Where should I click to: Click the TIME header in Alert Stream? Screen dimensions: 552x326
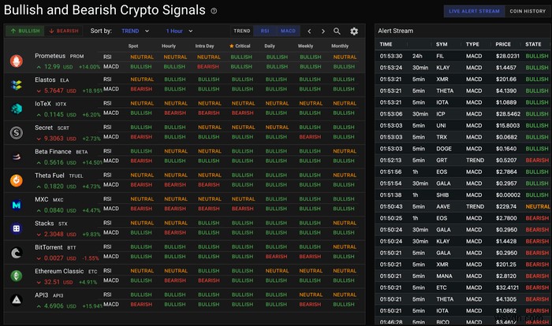(386, 44)
